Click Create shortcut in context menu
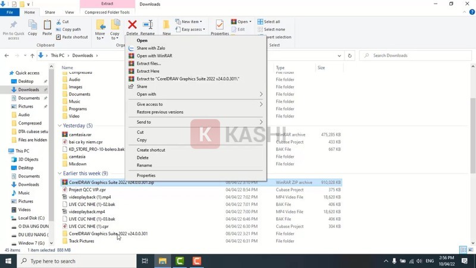This screenshot has width=476, height=268. [x=196, y=150]
